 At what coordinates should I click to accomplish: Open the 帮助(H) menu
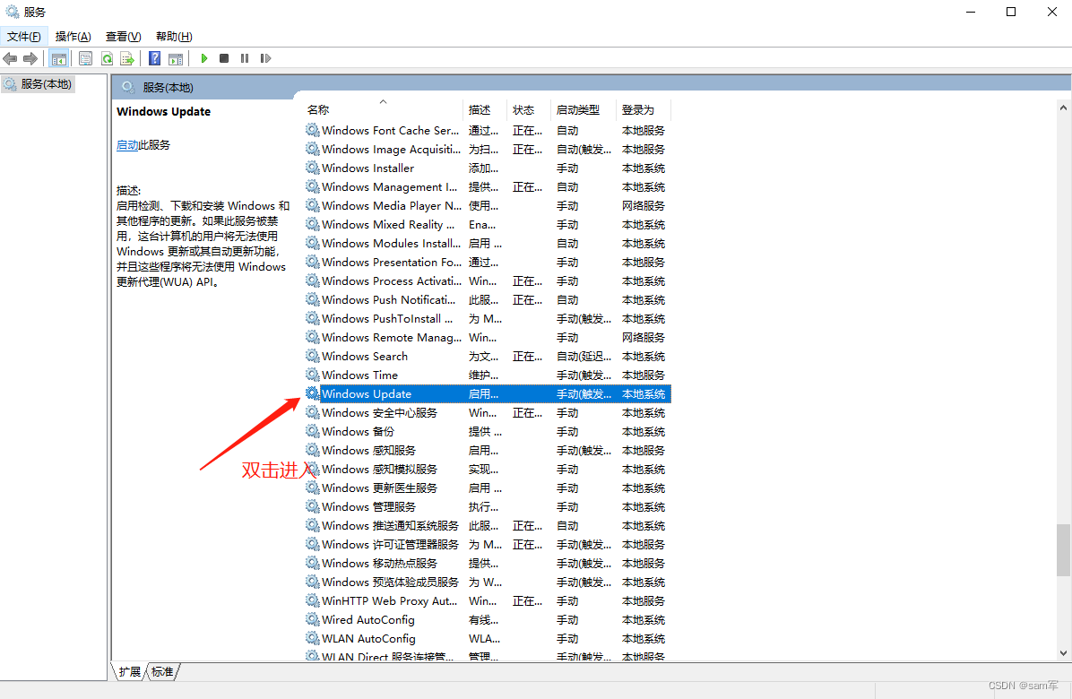pos(174,36)
